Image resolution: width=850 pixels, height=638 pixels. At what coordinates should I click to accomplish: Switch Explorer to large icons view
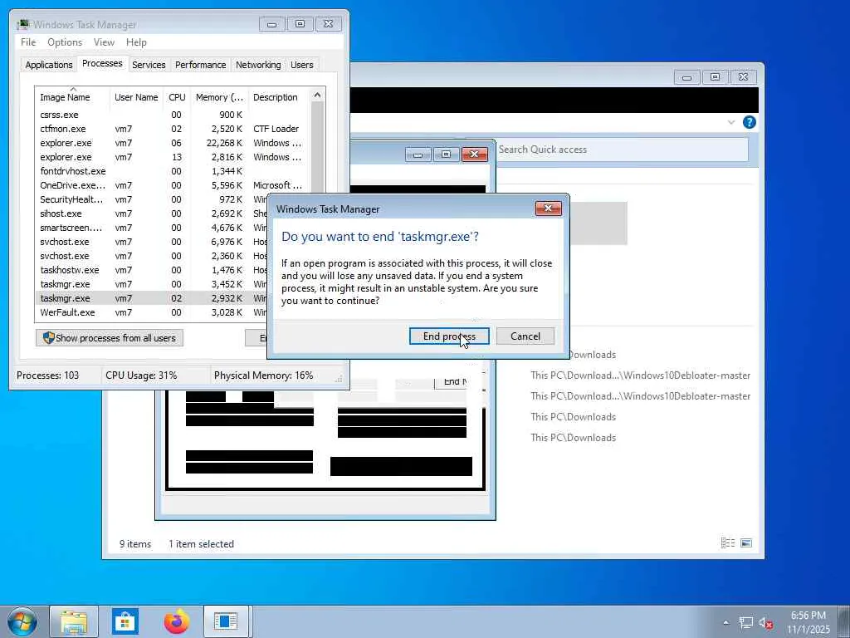(x=746, y=542)
